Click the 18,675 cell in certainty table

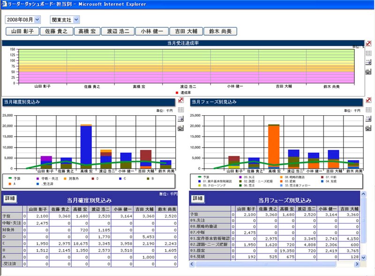[80, 244]
